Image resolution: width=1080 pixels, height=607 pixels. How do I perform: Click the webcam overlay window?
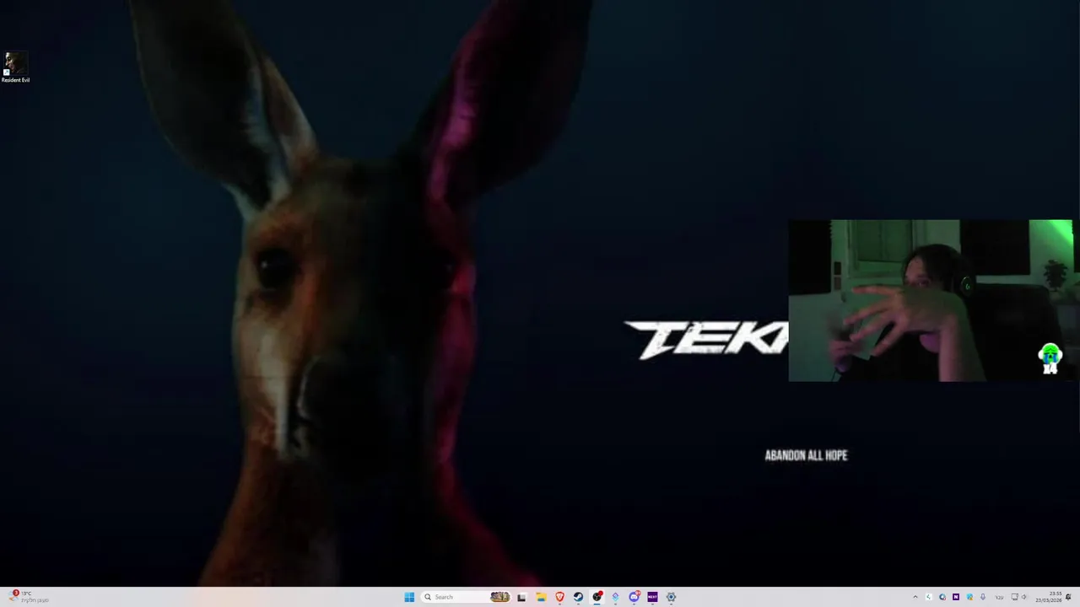coord(931,301)
